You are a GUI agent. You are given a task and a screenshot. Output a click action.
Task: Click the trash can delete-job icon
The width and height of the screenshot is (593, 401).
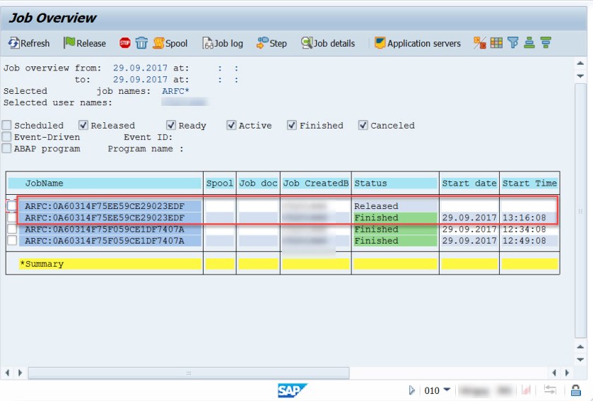(x=141, y=43)
